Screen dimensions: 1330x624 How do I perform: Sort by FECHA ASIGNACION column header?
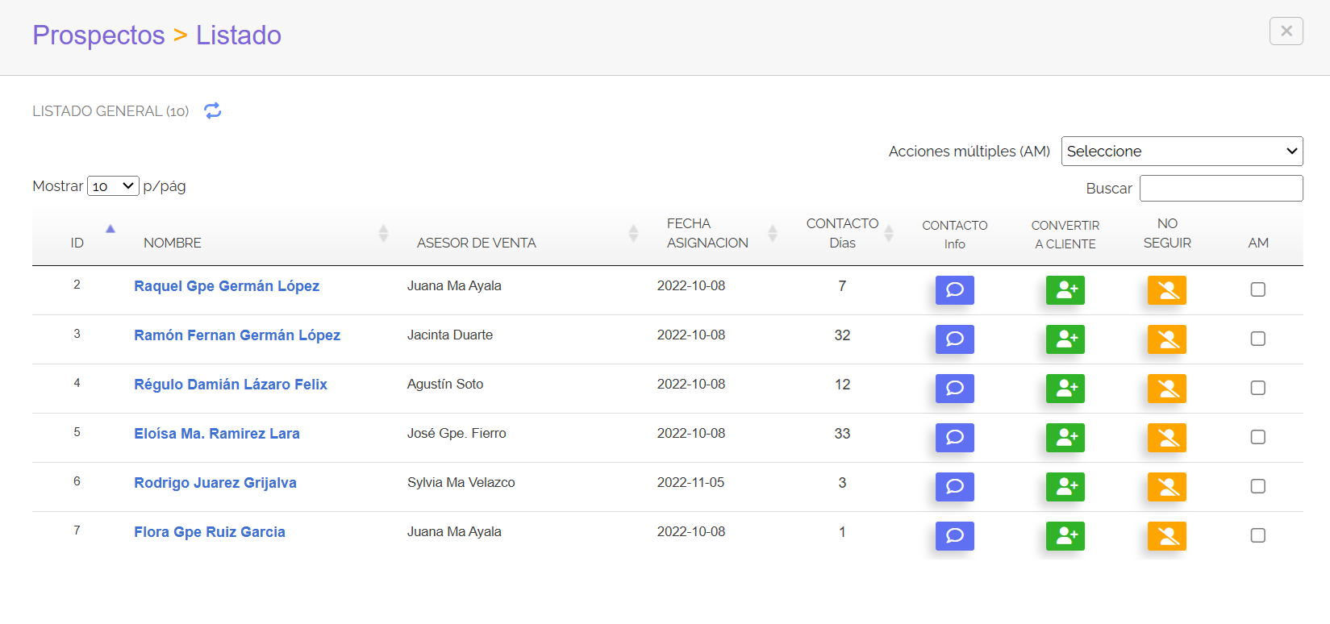coord(707,233)
